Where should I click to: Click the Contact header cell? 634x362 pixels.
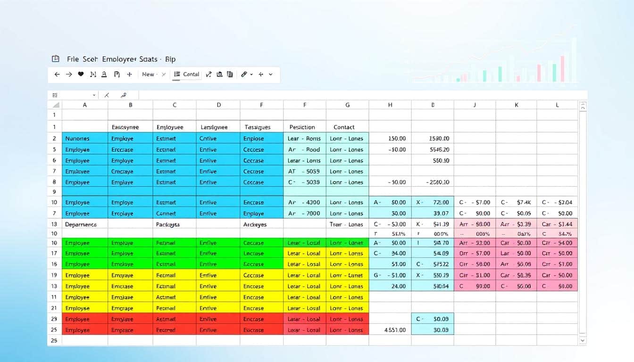pos(347,127)
